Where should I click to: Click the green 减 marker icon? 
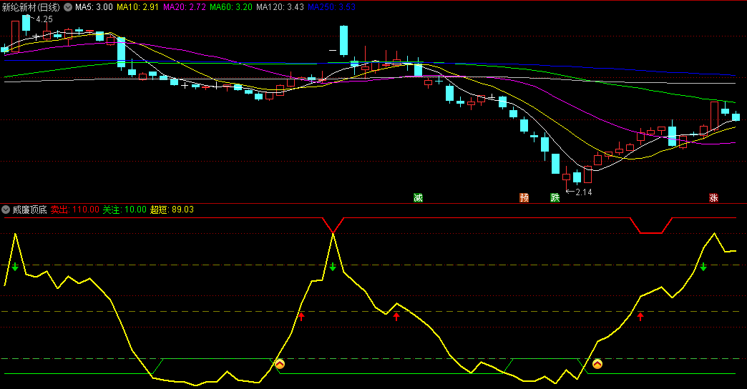click(x=418, y=197)
